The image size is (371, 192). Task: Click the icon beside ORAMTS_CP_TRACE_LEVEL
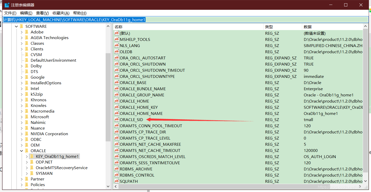tap(117, 138)
